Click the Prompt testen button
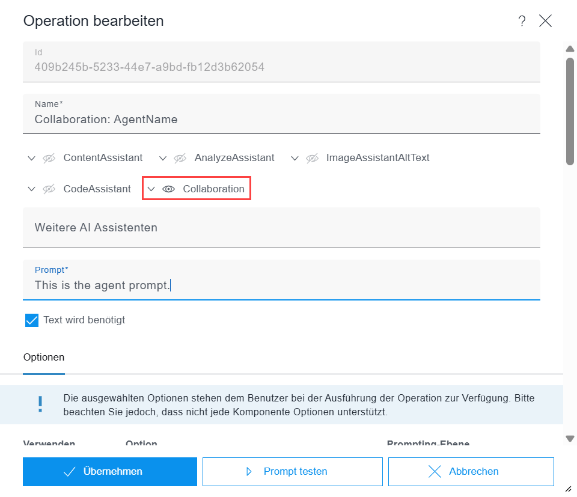577x497 pixels. point(292,472)
